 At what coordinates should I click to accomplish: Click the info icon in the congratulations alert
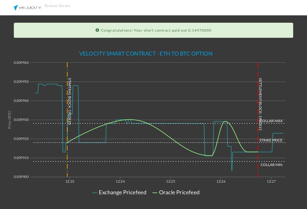point(97,30)
